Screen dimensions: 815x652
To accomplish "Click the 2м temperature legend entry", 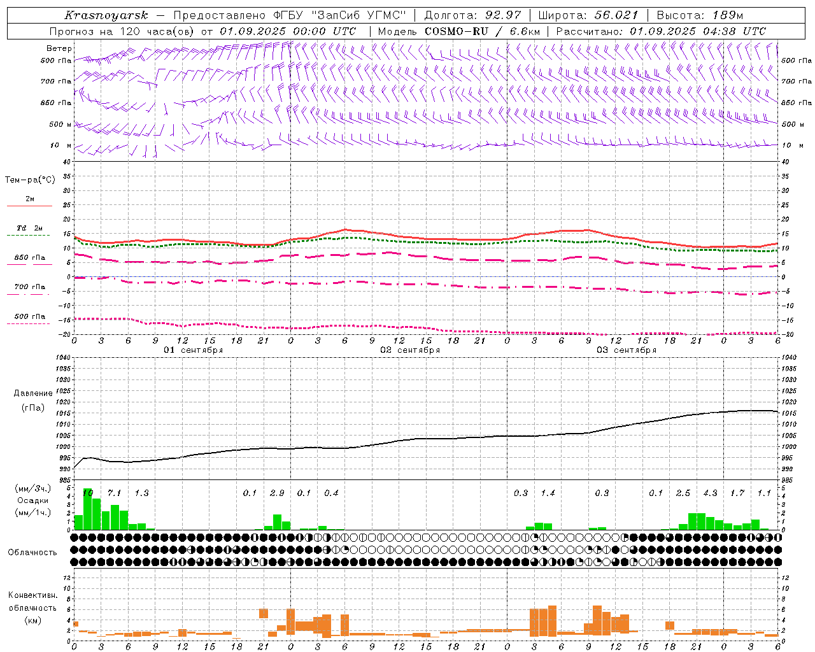I will [x=30, y=199].
